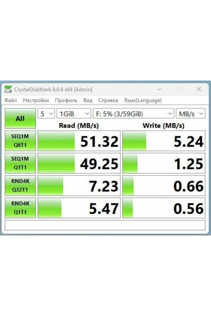Expand the test count dropdown showing 5
Viewport: 211px width, 316px height.
[46, 114]
